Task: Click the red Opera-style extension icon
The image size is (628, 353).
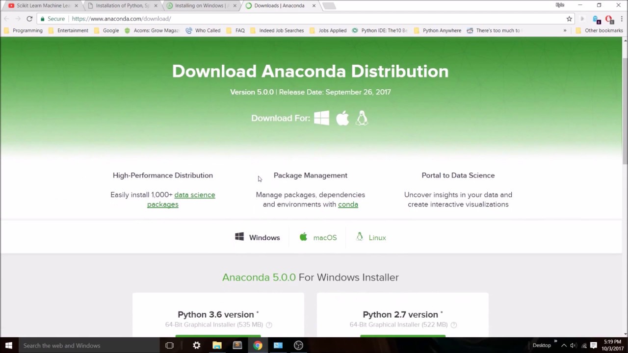Action: [609, 19]
